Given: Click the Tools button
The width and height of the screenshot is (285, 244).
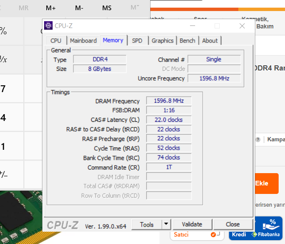Looking at the screenshot, I should tap(147, 224).
